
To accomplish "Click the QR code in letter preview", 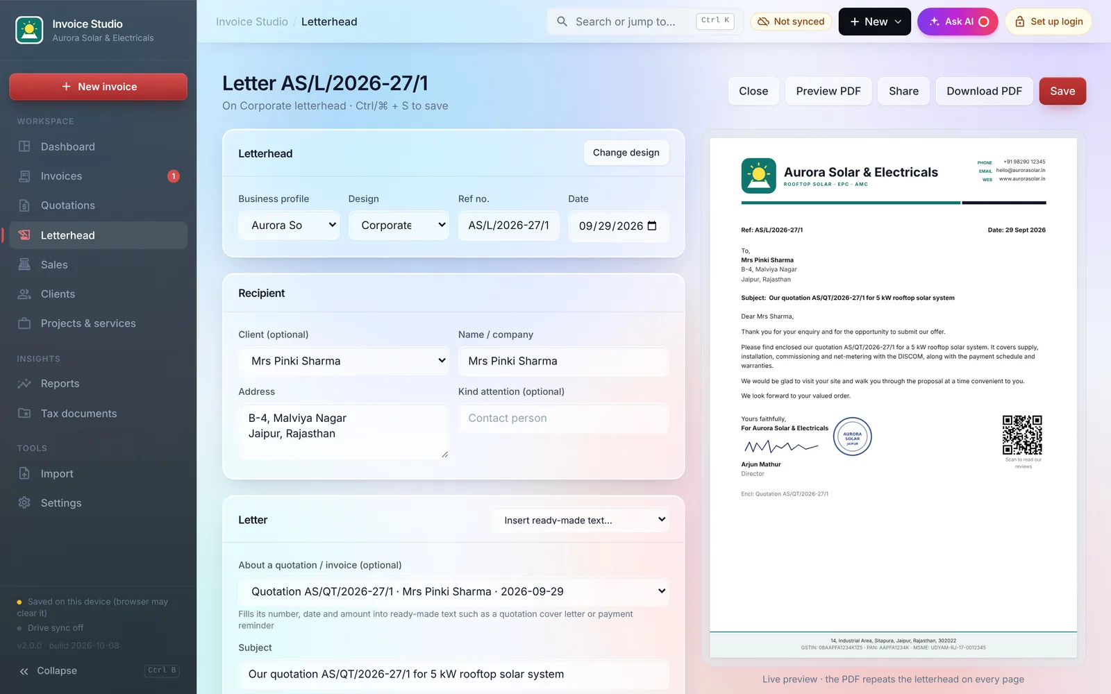I will [1022, 435].
